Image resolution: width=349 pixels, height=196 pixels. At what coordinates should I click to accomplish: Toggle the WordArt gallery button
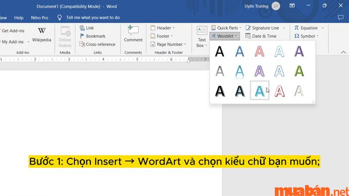pos(224,36)
